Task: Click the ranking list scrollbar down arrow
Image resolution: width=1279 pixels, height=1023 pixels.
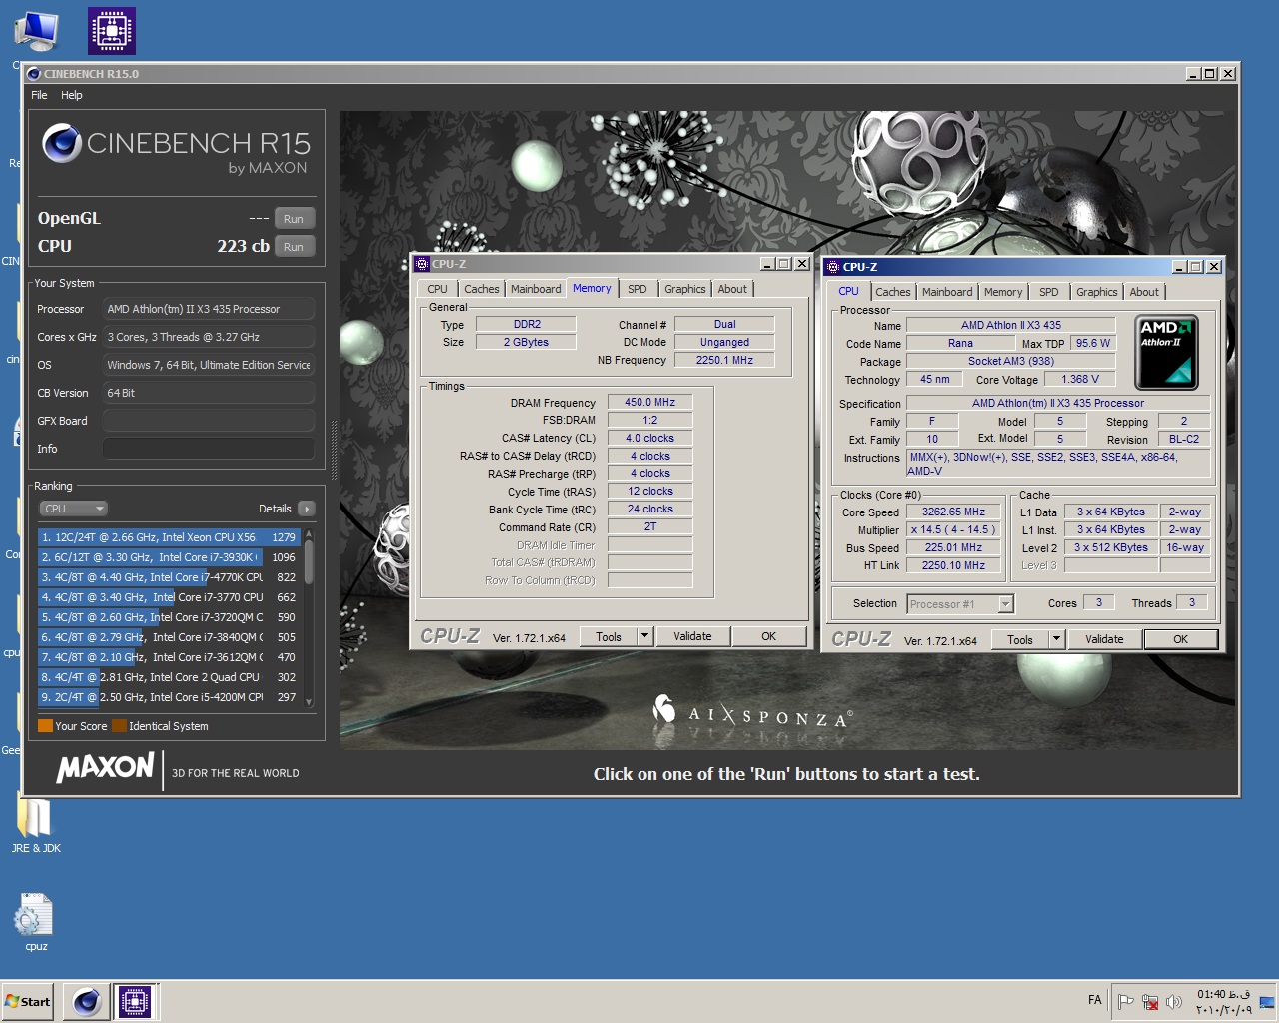Action: 309,701
